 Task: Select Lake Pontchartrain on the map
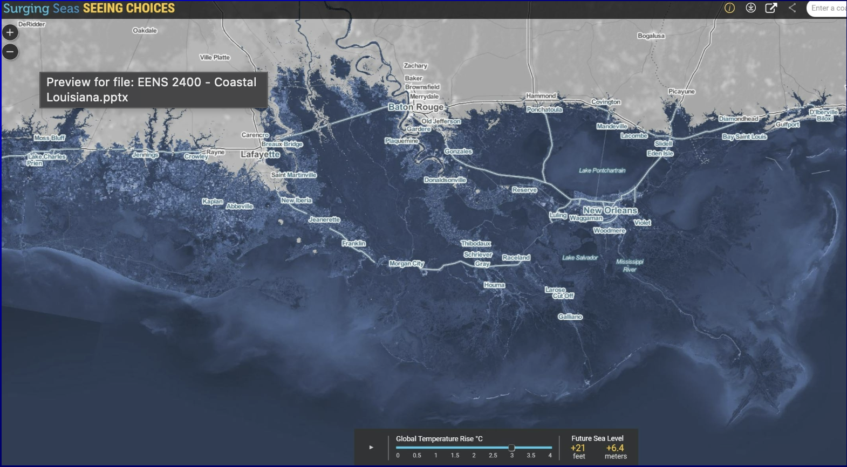pyautogui.click(x=602, y=170)
